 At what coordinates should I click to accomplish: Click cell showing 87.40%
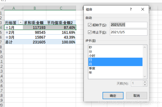(61, 27)
